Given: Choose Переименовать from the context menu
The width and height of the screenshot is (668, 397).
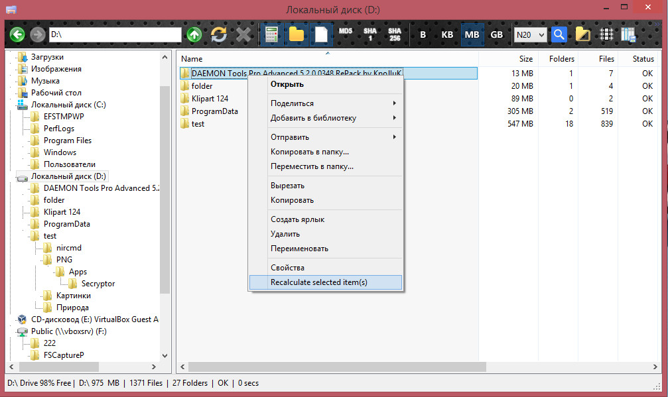Looking at the screenshot, I should pos(326,249).
